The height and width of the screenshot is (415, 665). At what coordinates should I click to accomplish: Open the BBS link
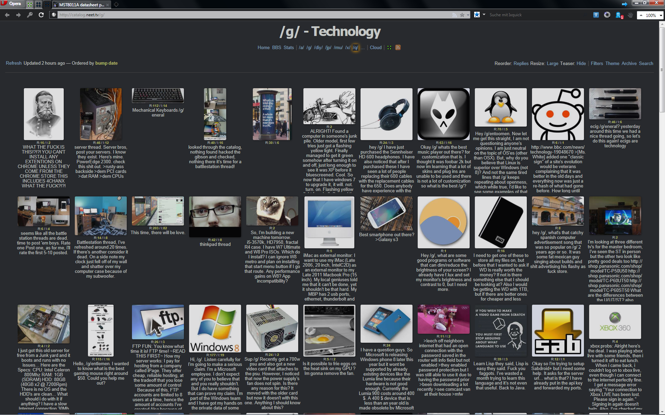pos(277,48)
